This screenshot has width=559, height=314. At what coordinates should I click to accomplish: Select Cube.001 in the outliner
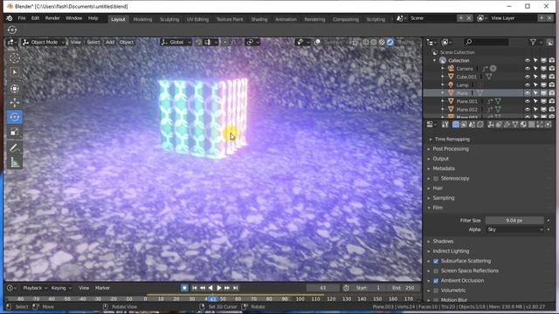pyautogui.click(x=466, y=77)
